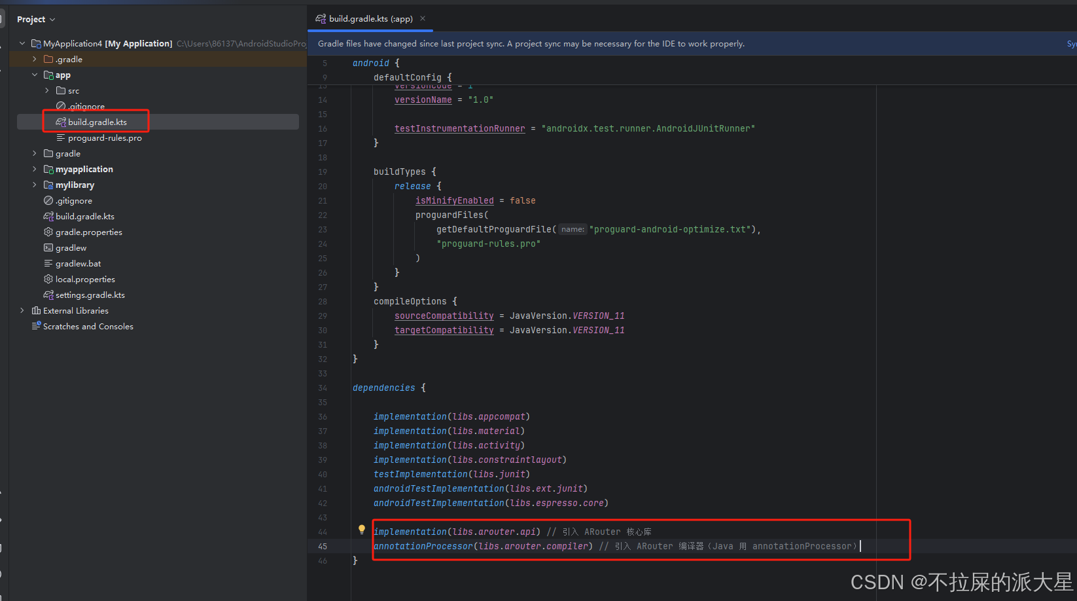Expand External Libraries
Screen dimensions: 1077x601
22,310
